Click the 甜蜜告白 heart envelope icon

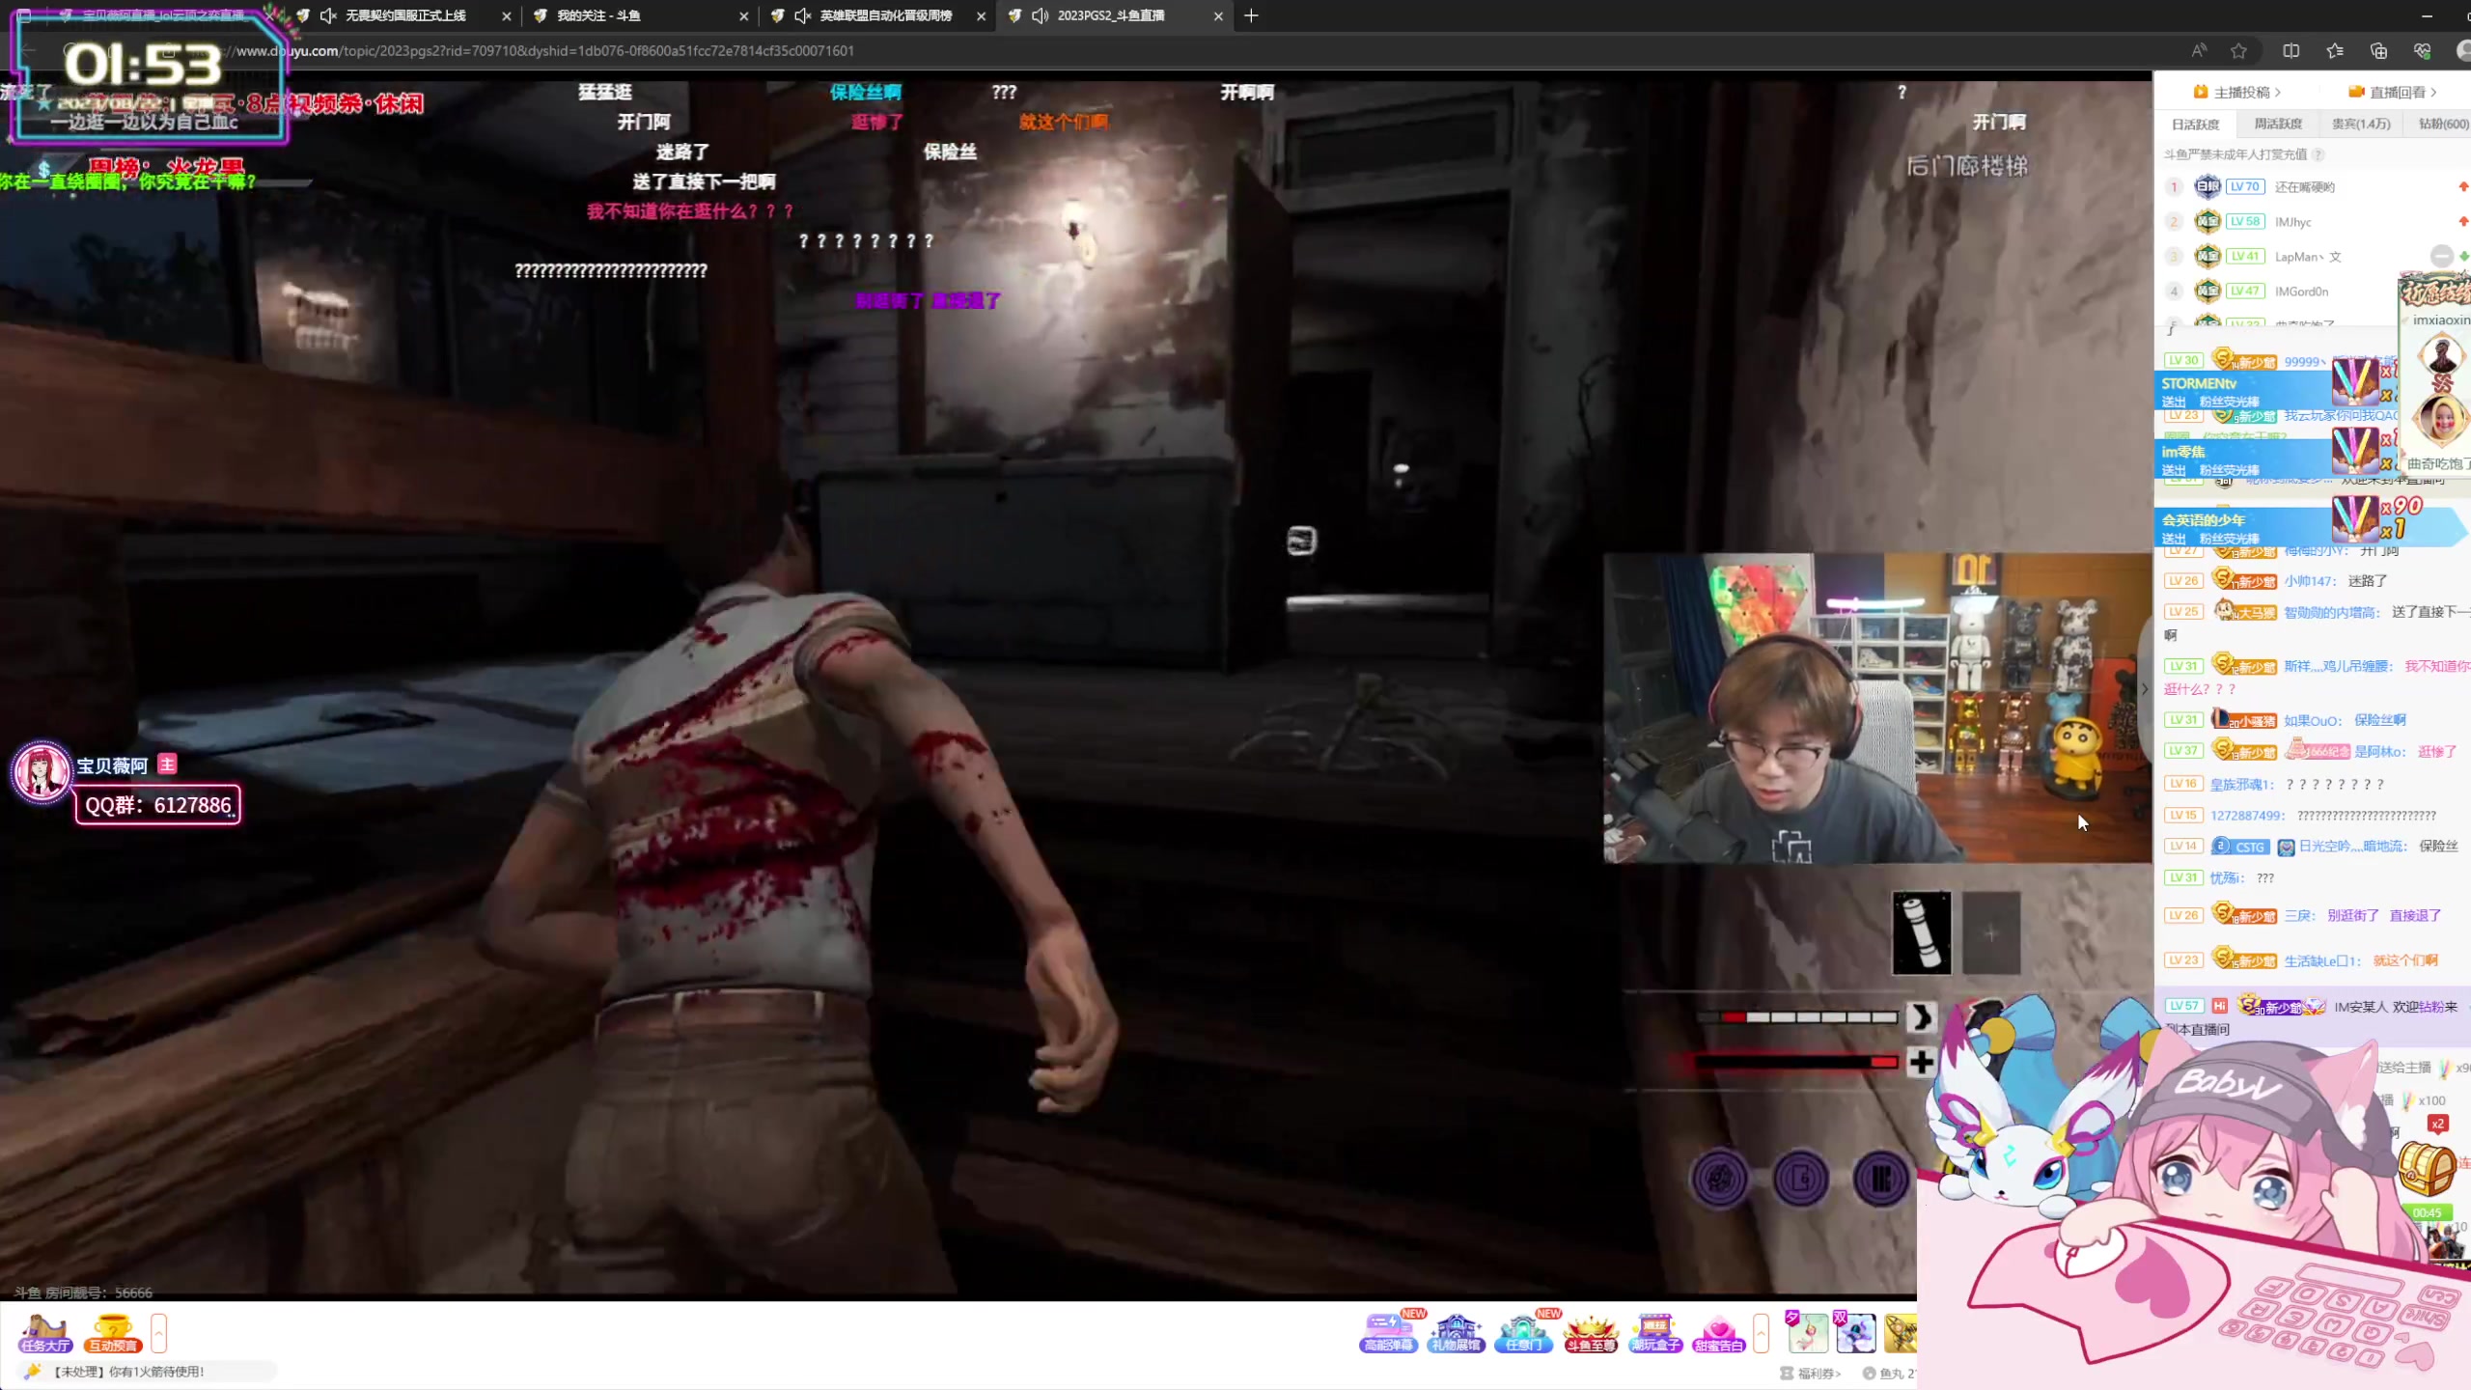point(1718,1333)
